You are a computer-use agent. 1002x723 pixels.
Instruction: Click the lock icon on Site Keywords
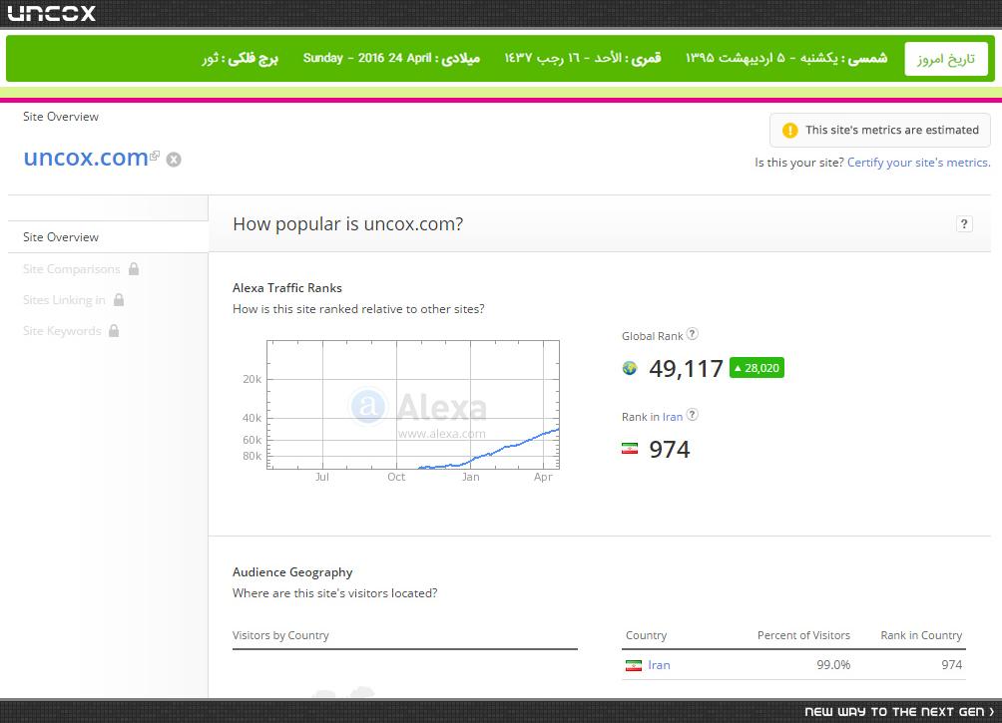(114, 330)
